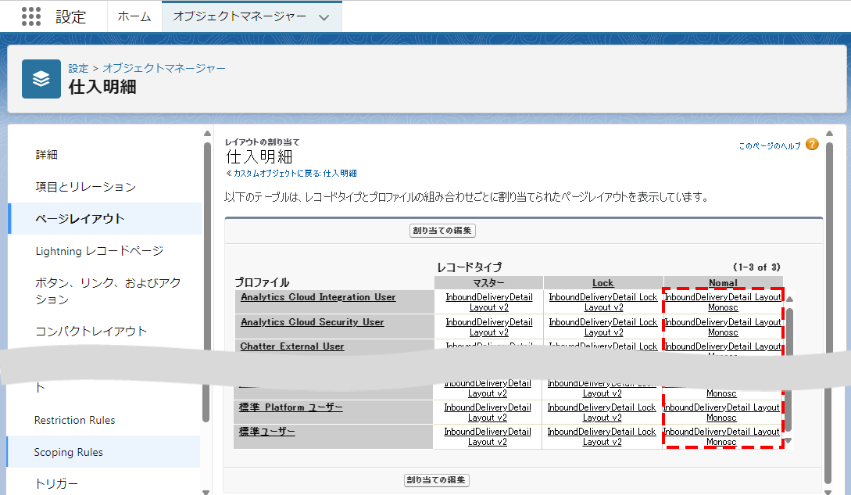The image size is (851, 495).
Task: Expand the オブジェクトマネージャー tab dropdown chevron
Action: [x=324, y=17]
